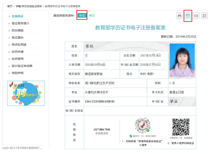212x154 pixels.
Task: Click the student ID photo
Action: click(182, 60)
